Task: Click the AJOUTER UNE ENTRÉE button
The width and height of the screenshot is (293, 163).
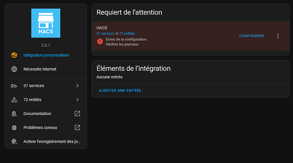Action: pos(120,91)
